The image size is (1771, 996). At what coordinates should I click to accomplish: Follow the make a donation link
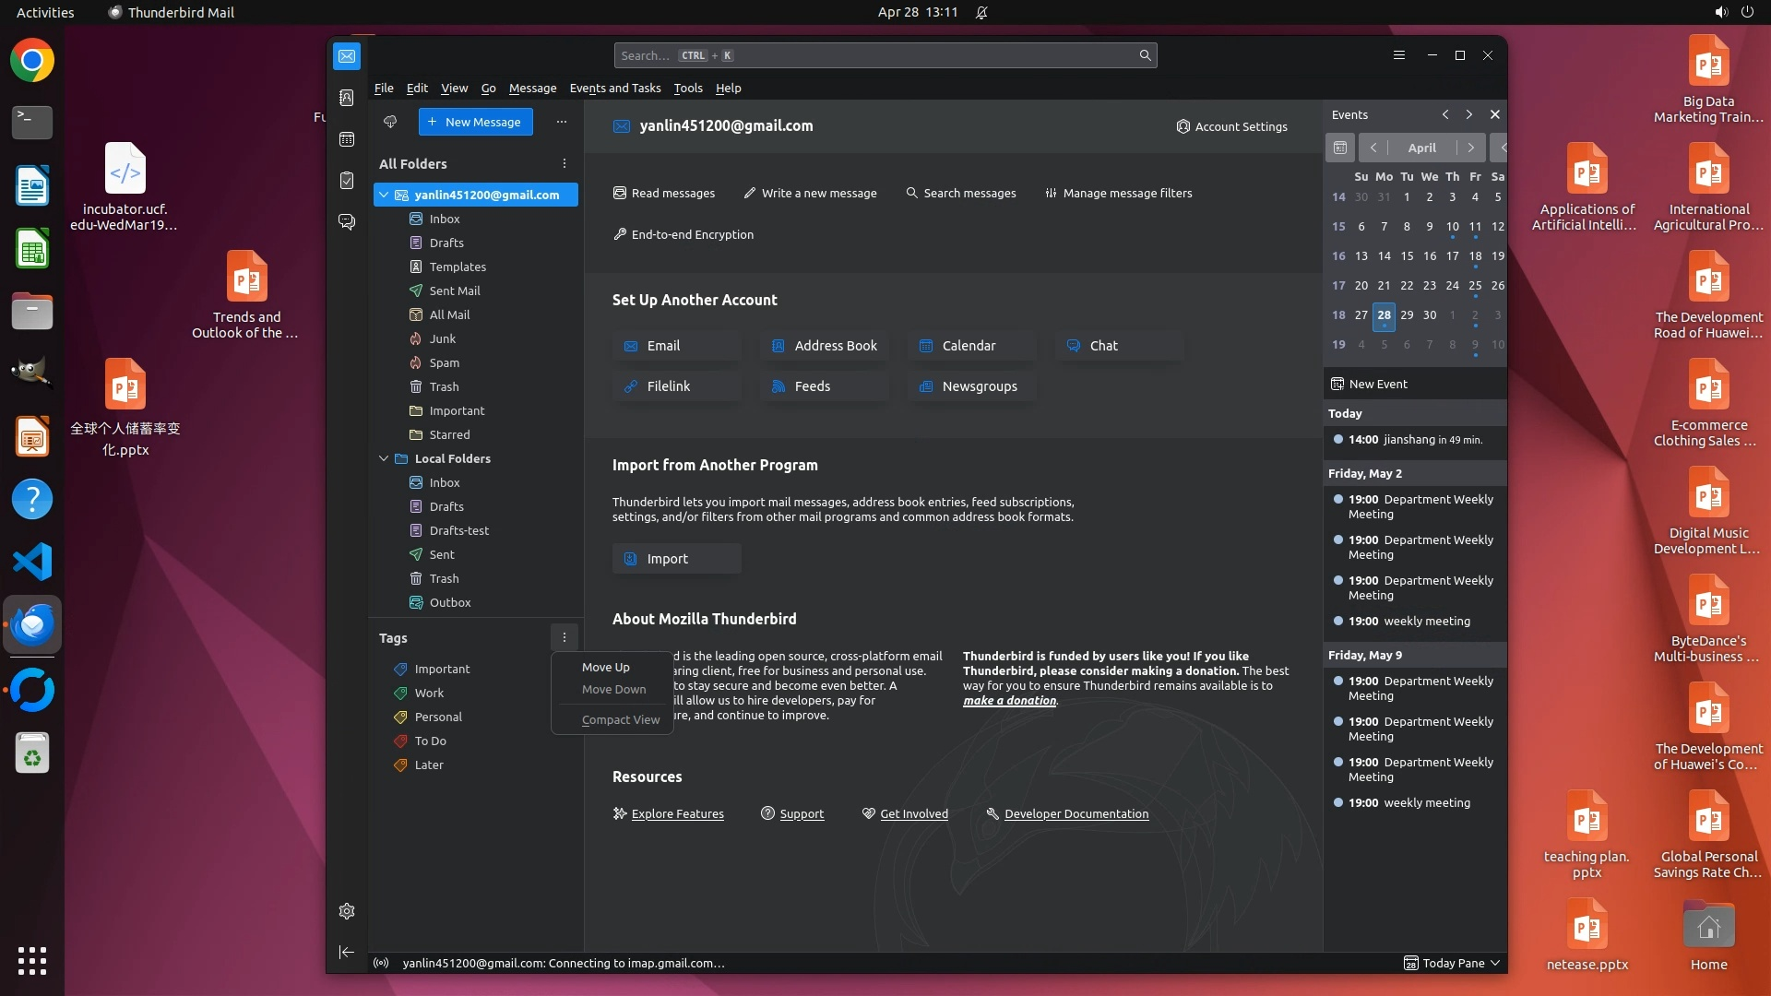coord(1009,701)
